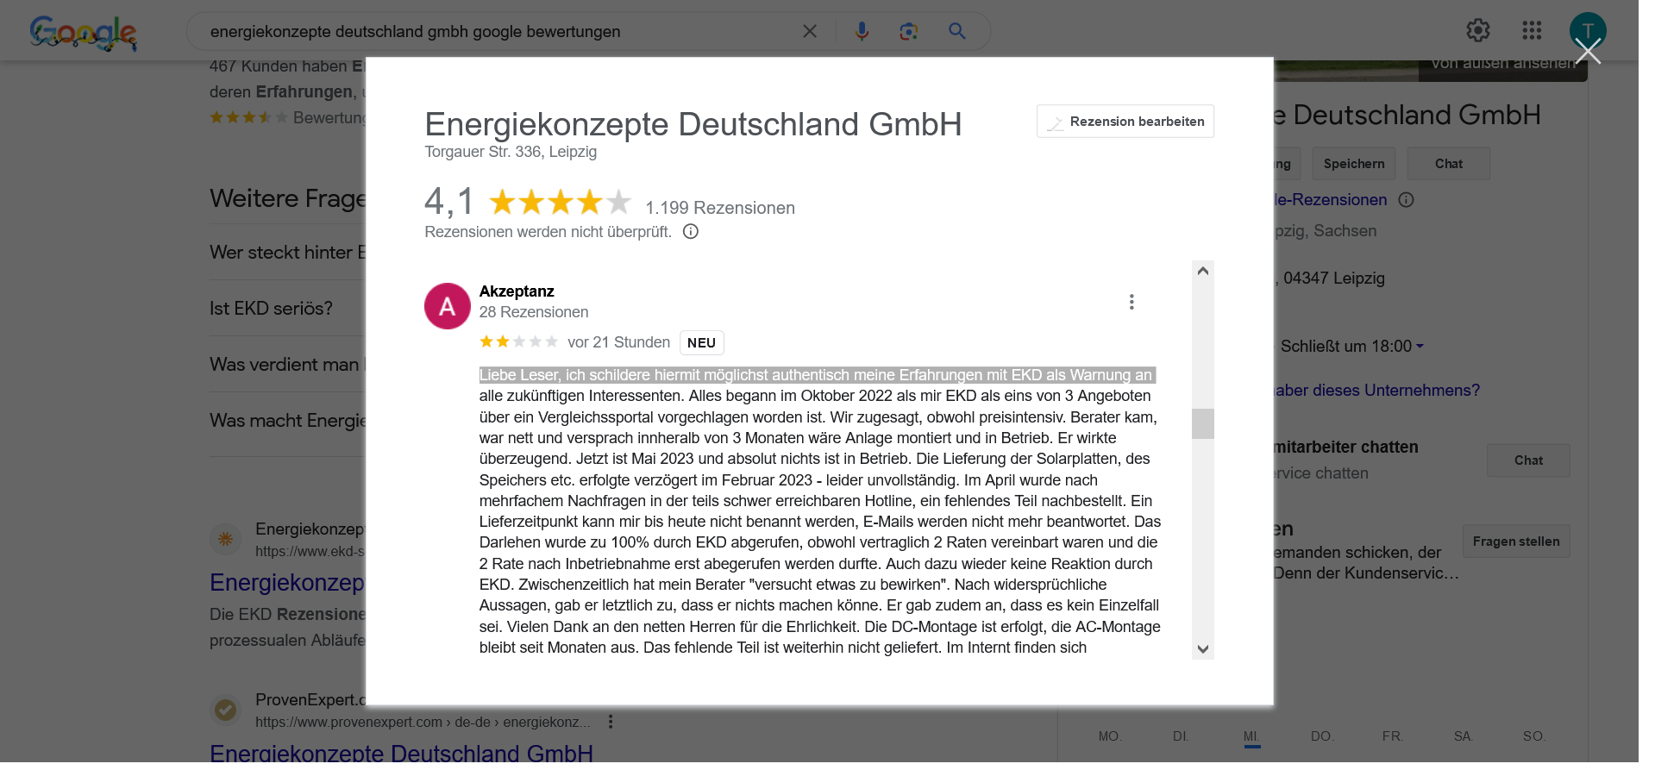Viewport: 1655px width, 770px height.
Task: Open Akzeptanz reviewer profile avatar
Action: [x=447, y=306]
